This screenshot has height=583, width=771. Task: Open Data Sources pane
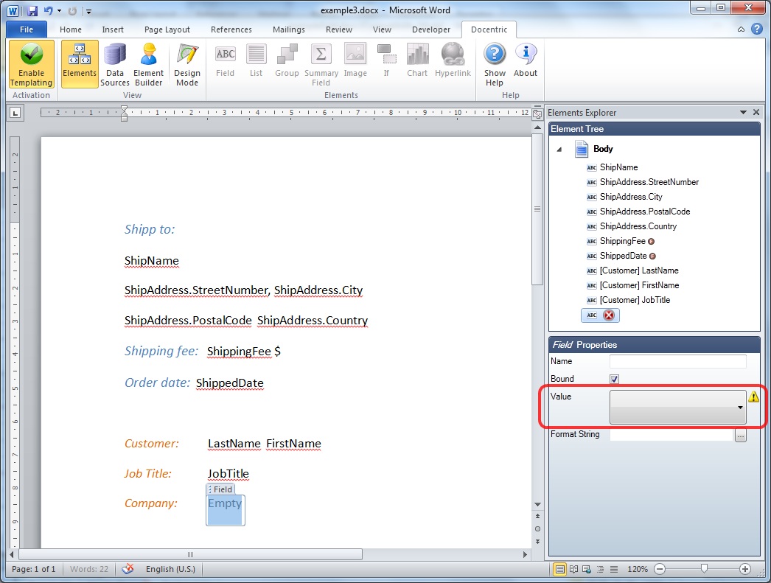pos(114,64)
